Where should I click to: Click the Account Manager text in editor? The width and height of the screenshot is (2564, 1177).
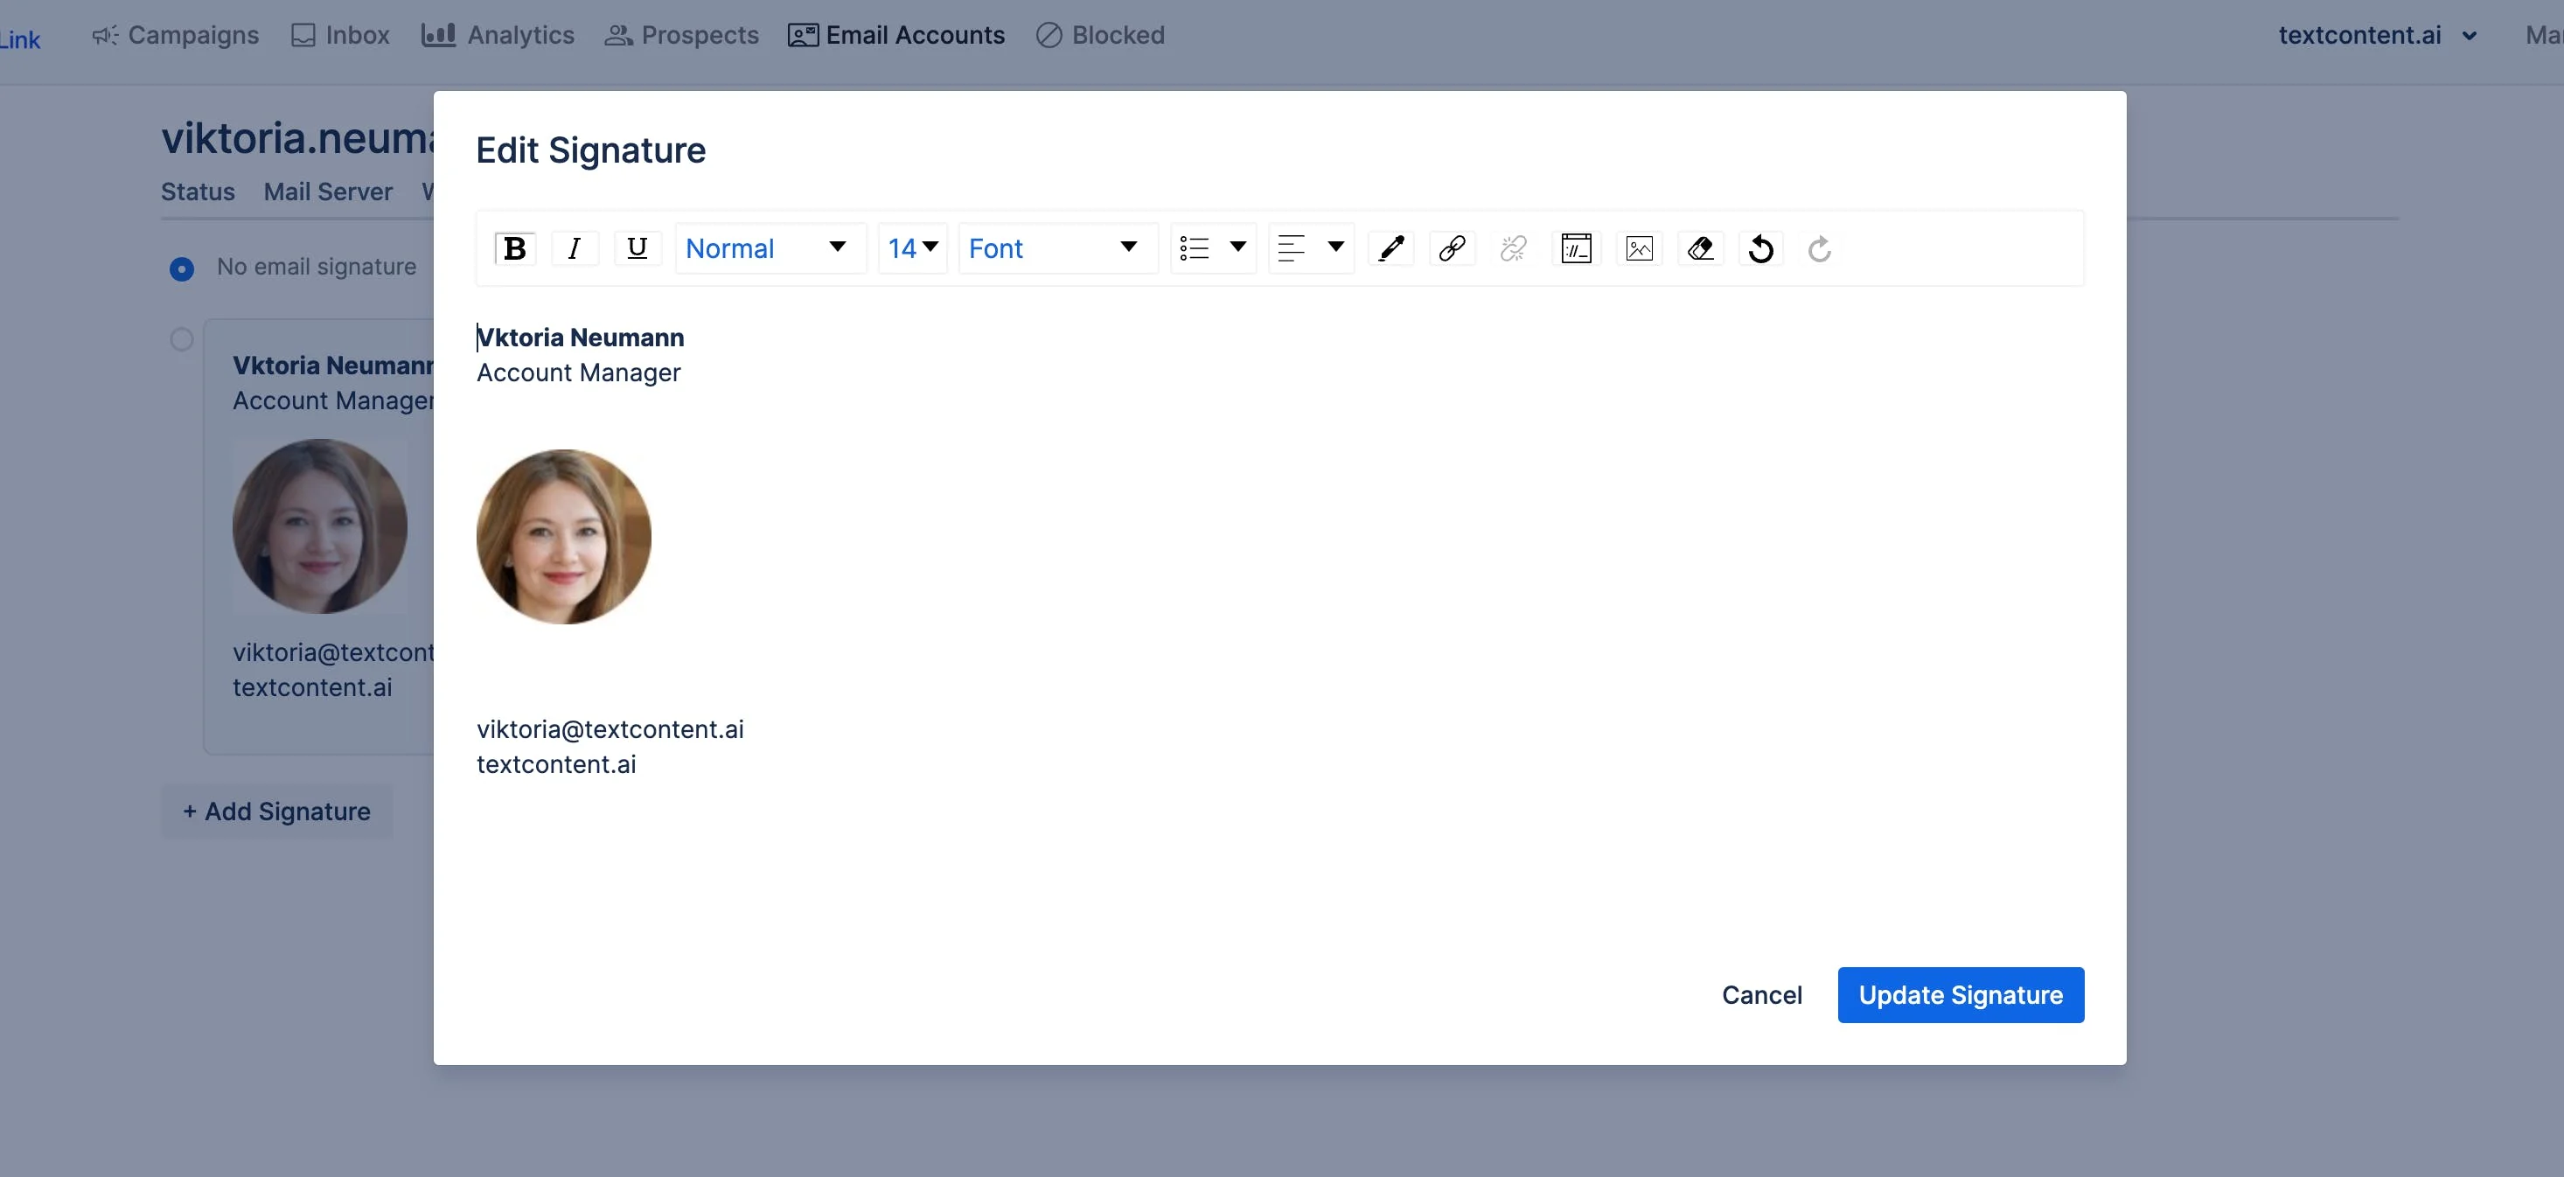tap(578, 373)
